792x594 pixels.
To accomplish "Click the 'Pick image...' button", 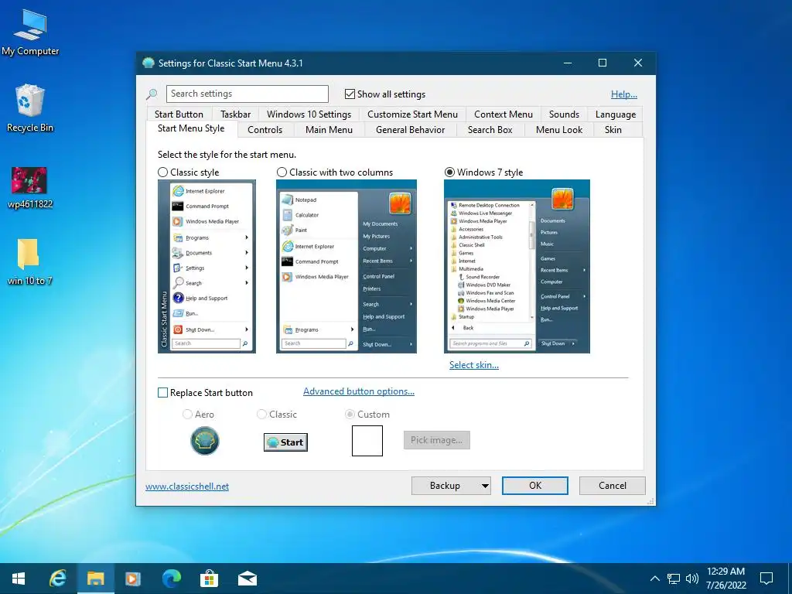I will 436,440.
